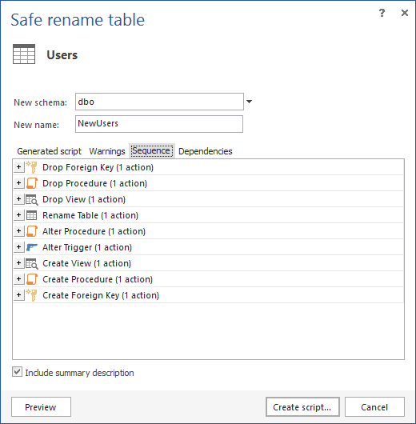416x424 pixels.
Task: Click the Create script... button
Action: pyautogui.click(x=302, y=407)
